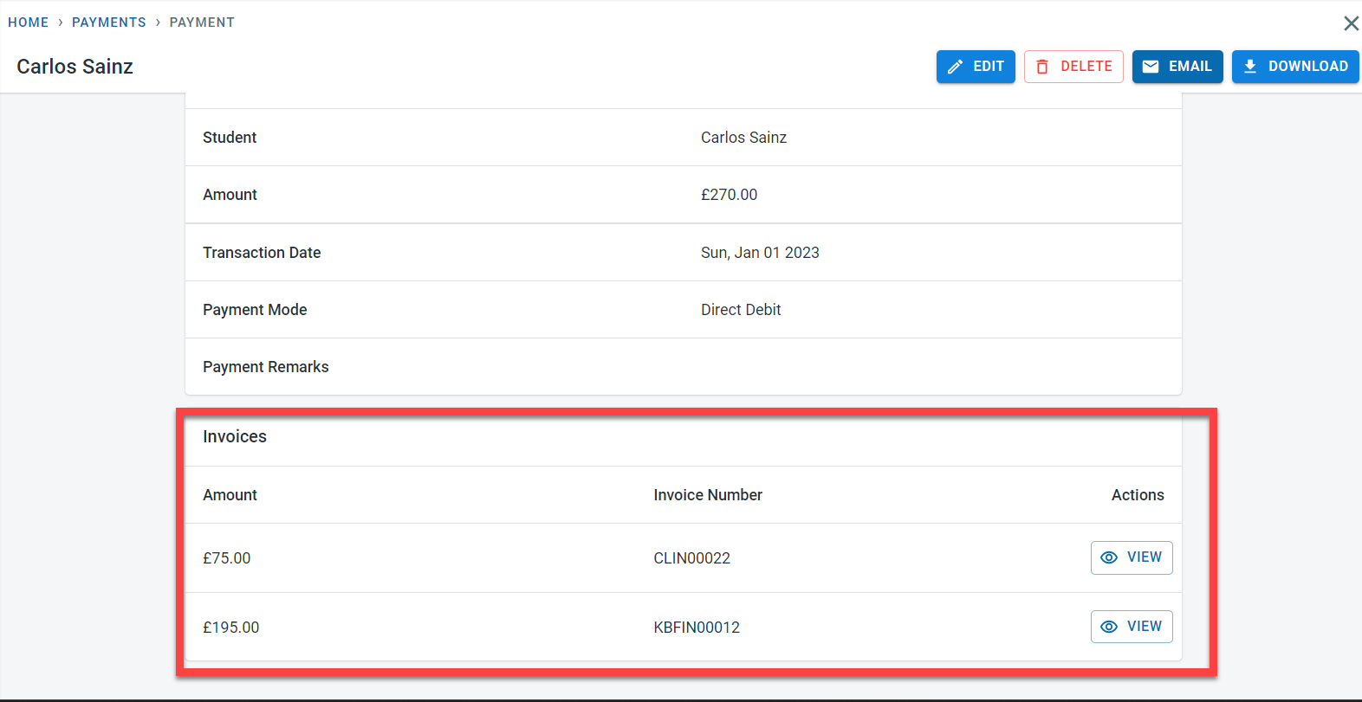Click the Invoices section heading
This screenshot has height=702, width=1362.
coord(235,437)
